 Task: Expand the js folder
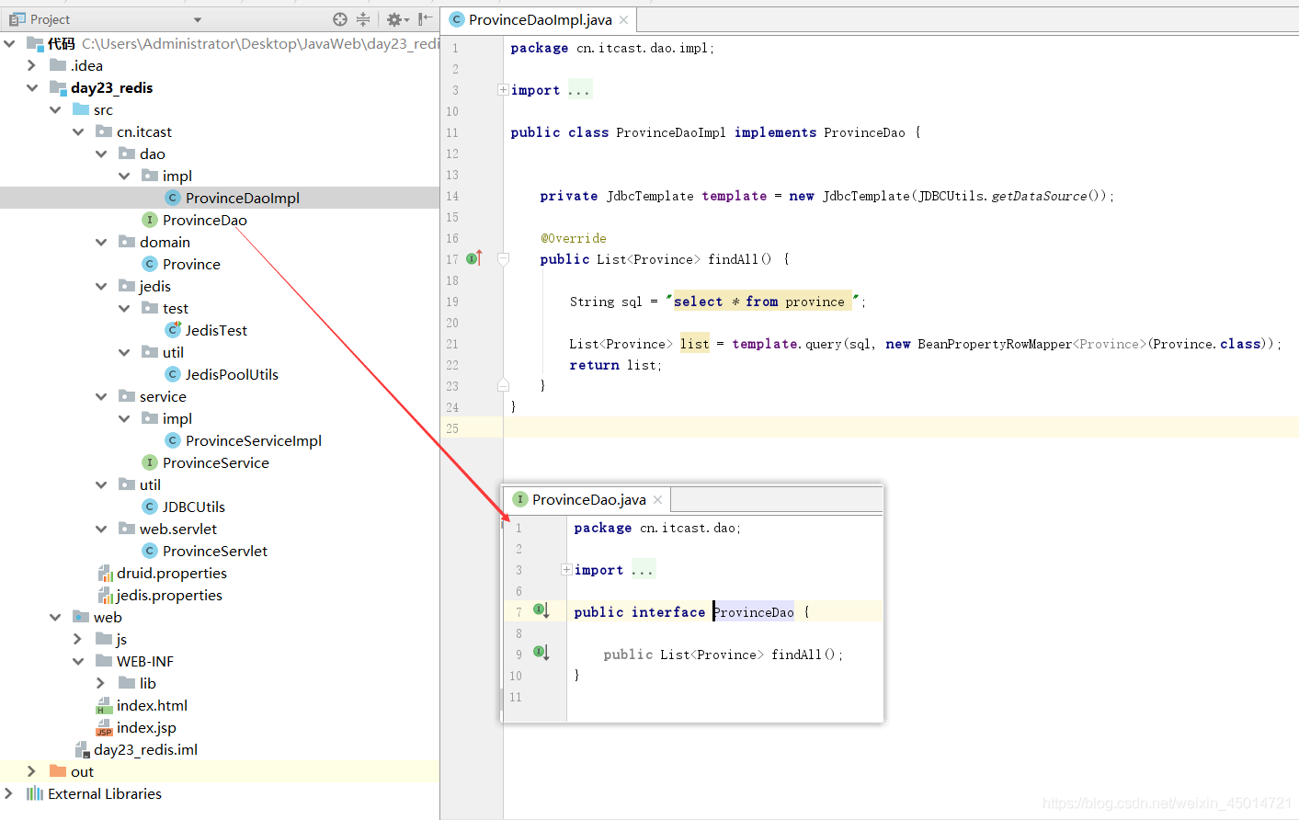click(x=78, y=639)
